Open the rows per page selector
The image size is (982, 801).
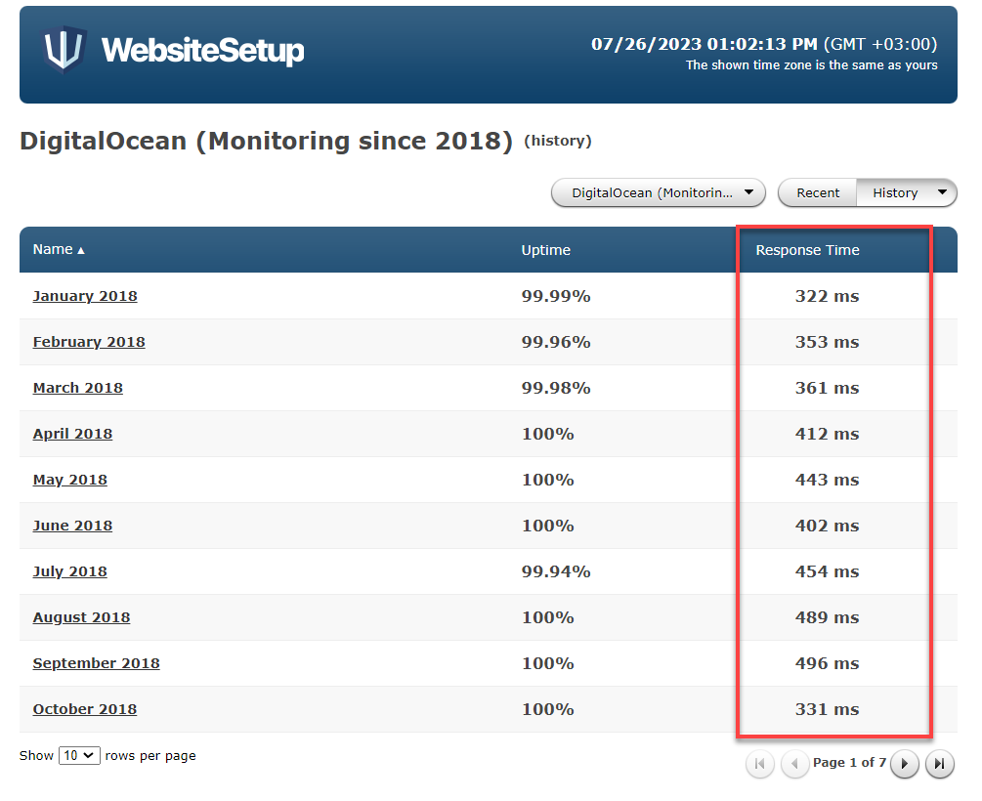tap(79, 755)
